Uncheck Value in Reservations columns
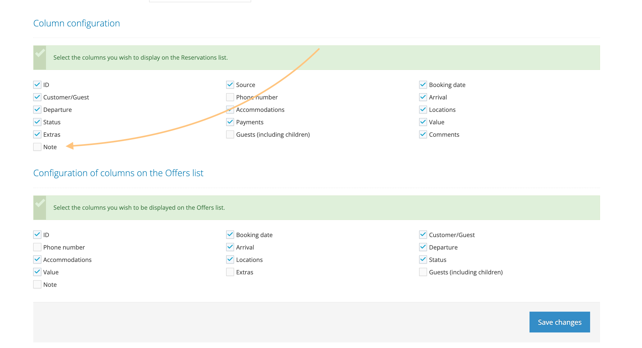This screenshot has height=348, width=642. tap(423, 122)
